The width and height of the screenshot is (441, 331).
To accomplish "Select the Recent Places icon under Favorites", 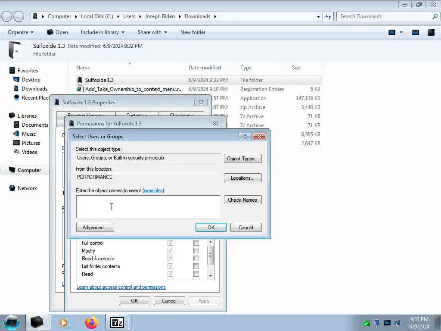I will point(16,98).
